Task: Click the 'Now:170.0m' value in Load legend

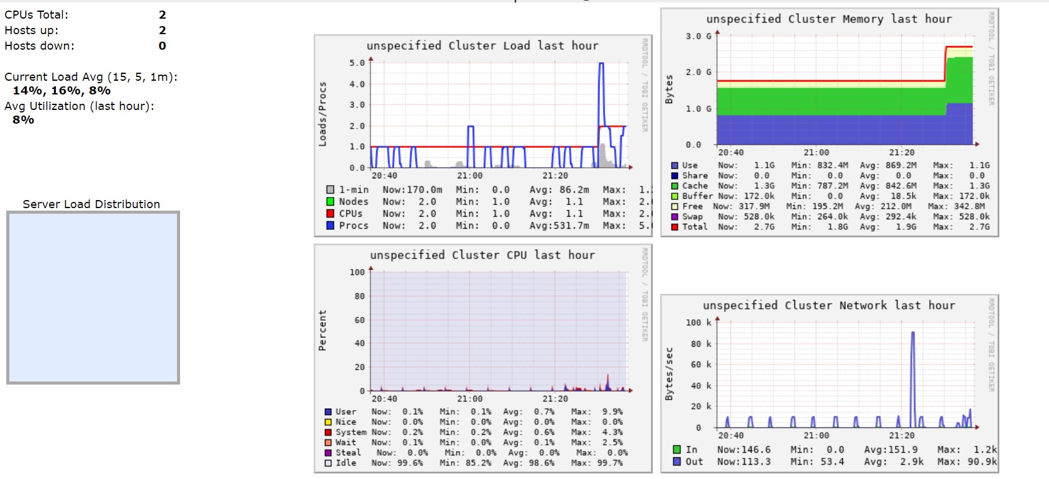Action: pyautogui.click(x=412, y=189)
